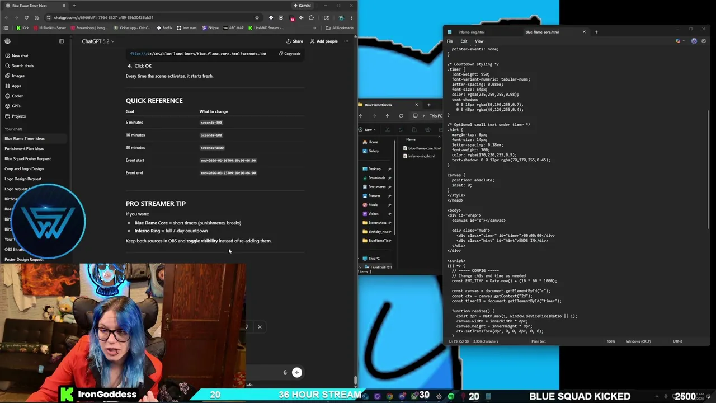Start a New chat in ChatGPT
The height and width of the screenshot is (403, 716).
coord(20,55)
